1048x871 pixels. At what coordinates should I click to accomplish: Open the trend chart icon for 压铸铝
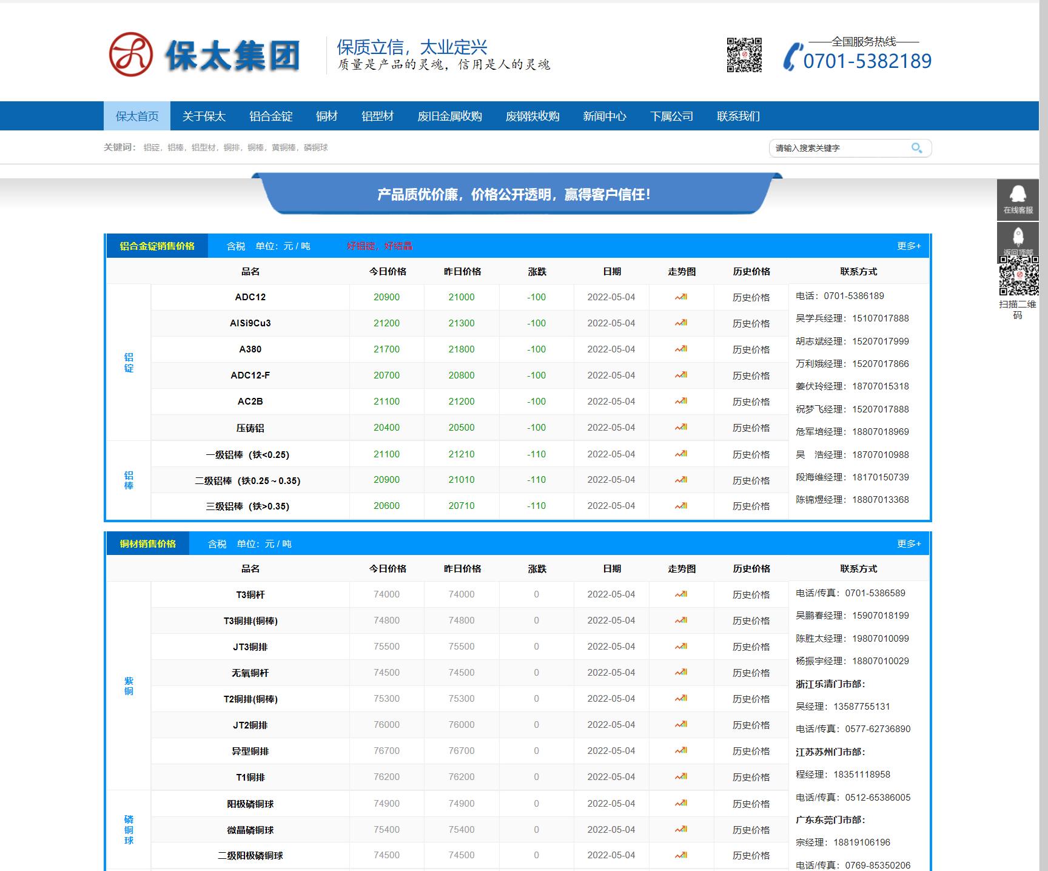click(682, 428)
